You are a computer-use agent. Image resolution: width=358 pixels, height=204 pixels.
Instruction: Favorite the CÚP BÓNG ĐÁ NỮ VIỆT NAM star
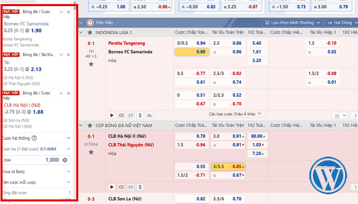click(x=90, y=125)
